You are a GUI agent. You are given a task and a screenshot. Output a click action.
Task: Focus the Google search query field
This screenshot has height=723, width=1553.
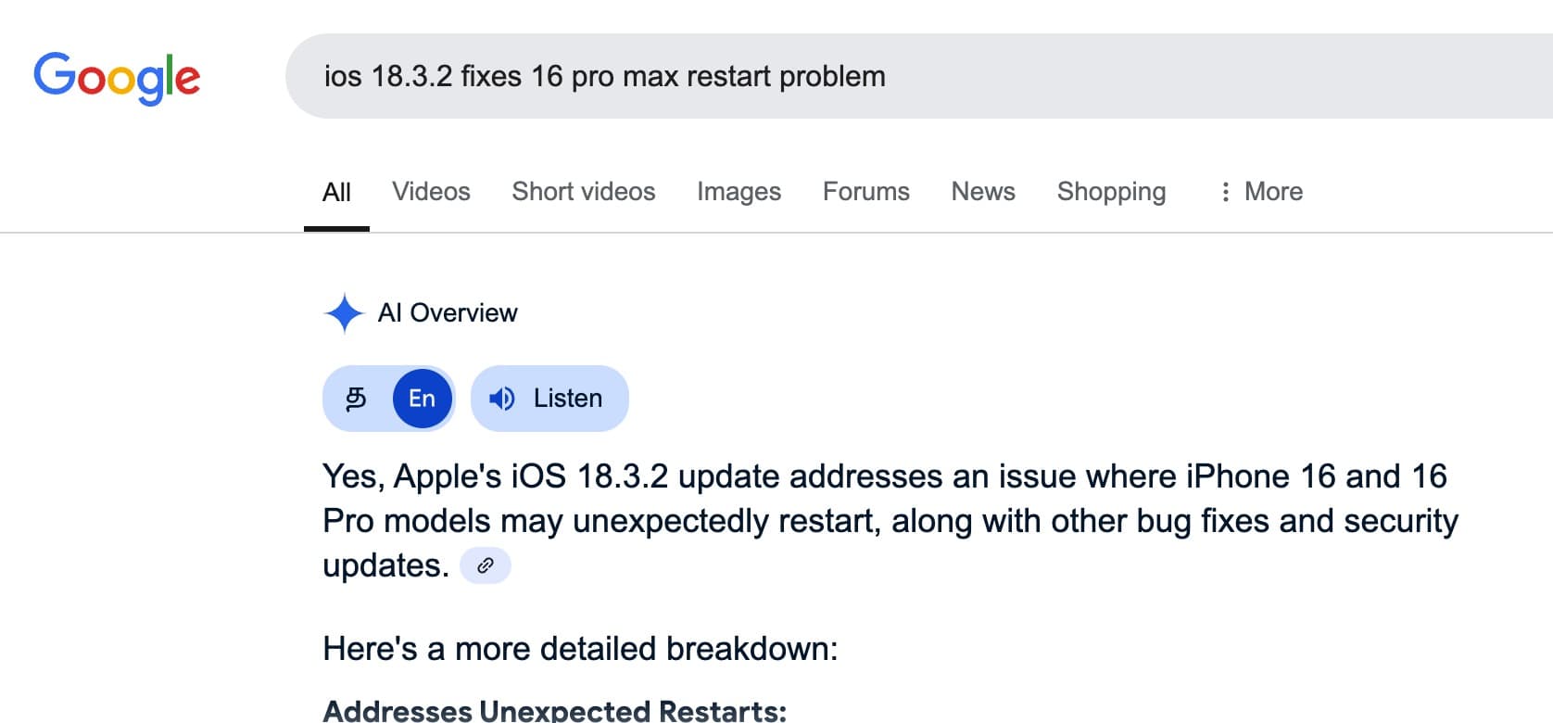pyautogui.click(x=834, y=76)
